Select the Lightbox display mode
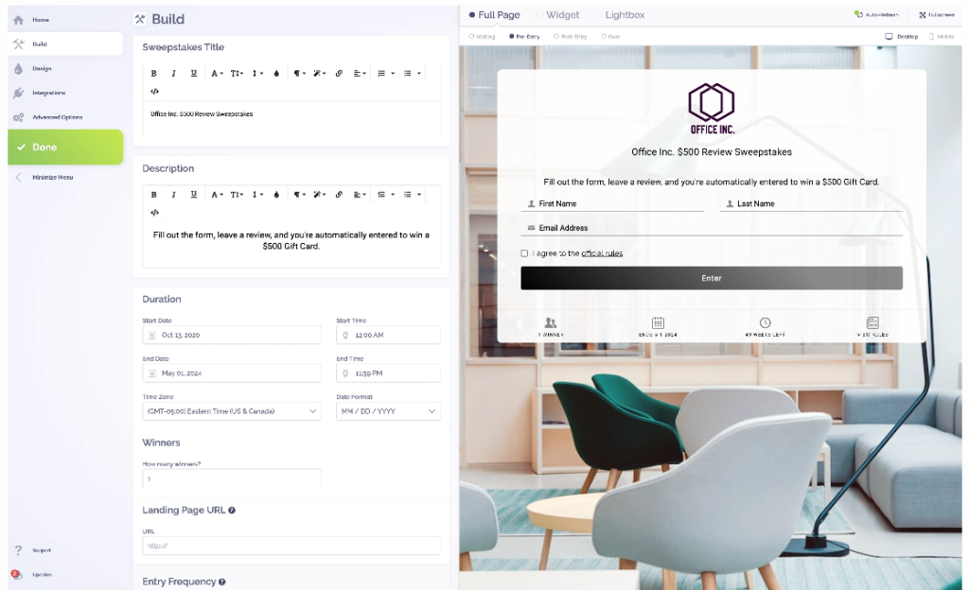The image size is (969, 590). pos(621,15)
